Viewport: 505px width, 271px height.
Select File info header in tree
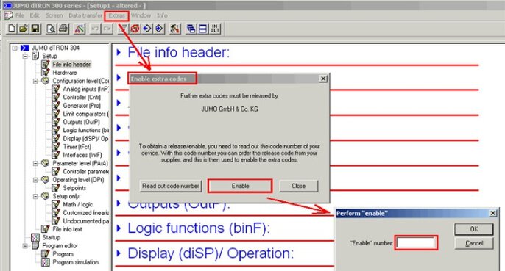click(x=71, y=65)
